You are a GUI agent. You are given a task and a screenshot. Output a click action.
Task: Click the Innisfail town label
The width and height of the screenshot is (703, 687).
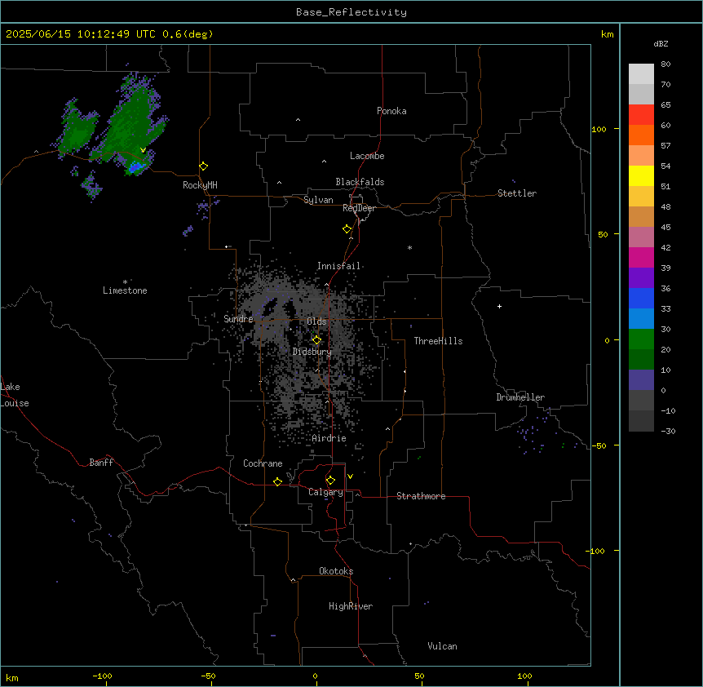point(338,266)
